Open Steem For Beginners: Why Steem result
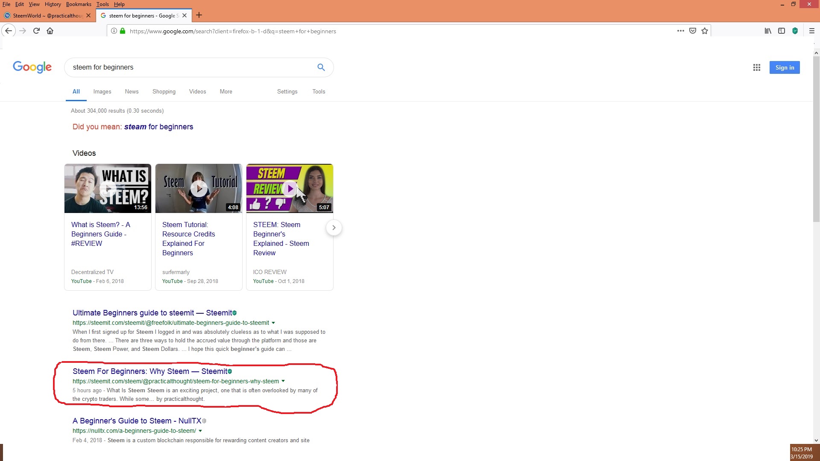This screenshot has width=820, height=461. pos(150,371)
